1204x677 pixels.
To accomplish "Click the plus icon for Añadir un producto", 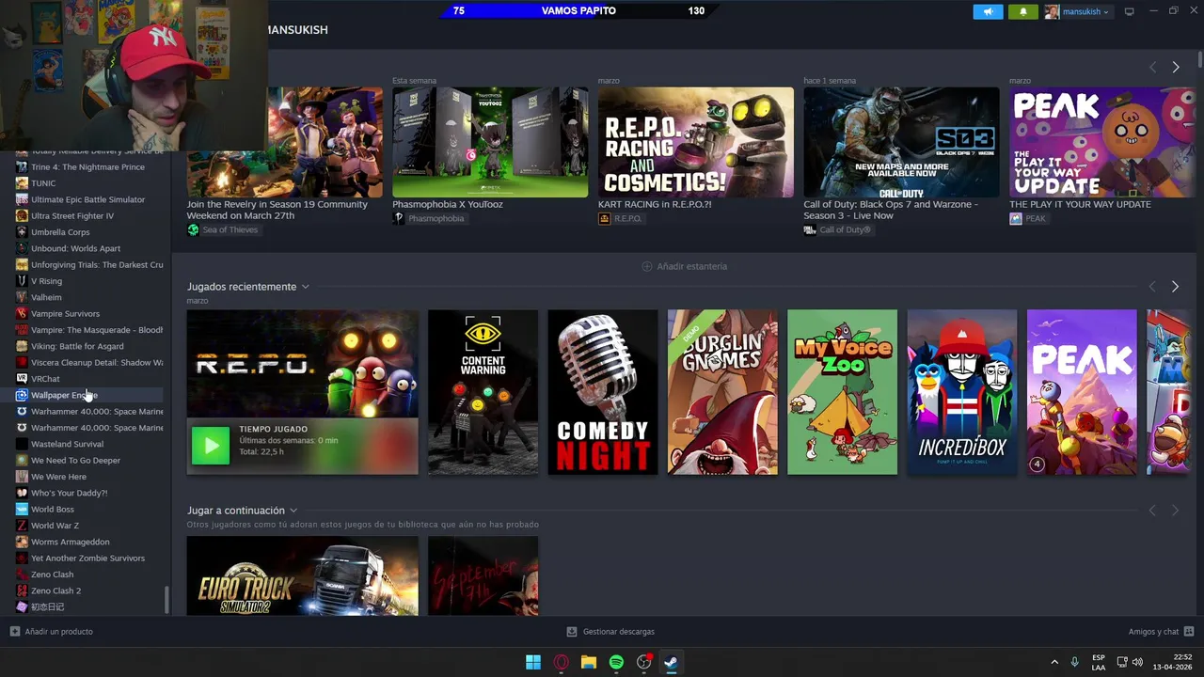I will pos(14,631).
